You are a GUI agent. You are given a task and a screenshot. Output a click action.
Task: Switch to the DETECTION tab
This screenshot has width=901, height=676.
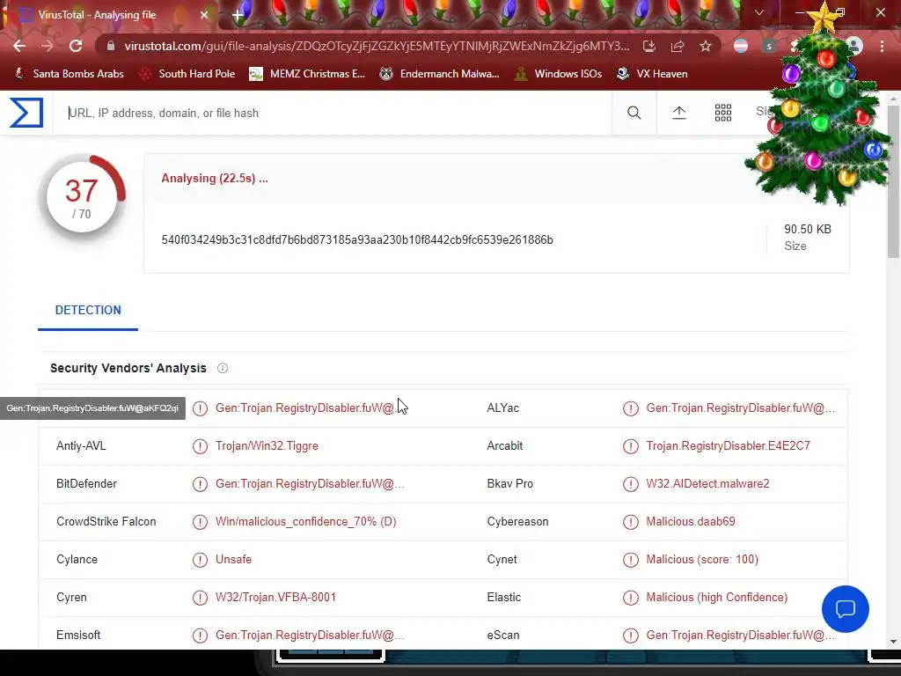[88, 311]
